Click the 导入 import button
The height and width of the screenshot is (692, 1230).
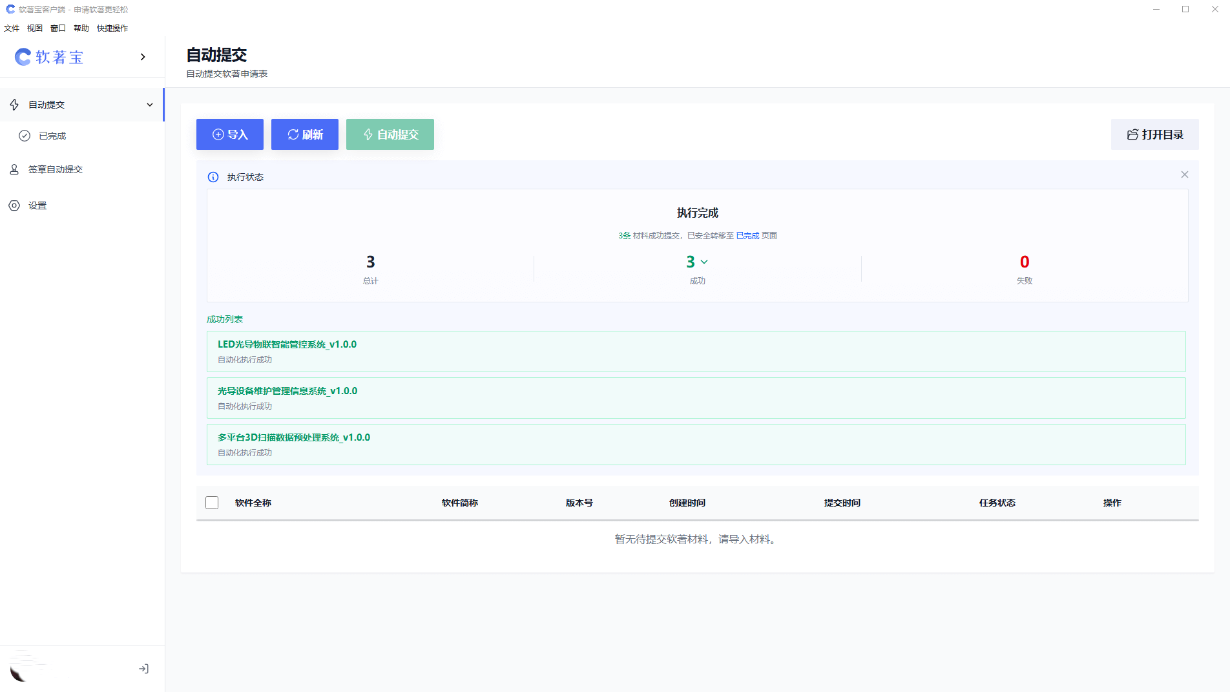(x=230, y=134)
